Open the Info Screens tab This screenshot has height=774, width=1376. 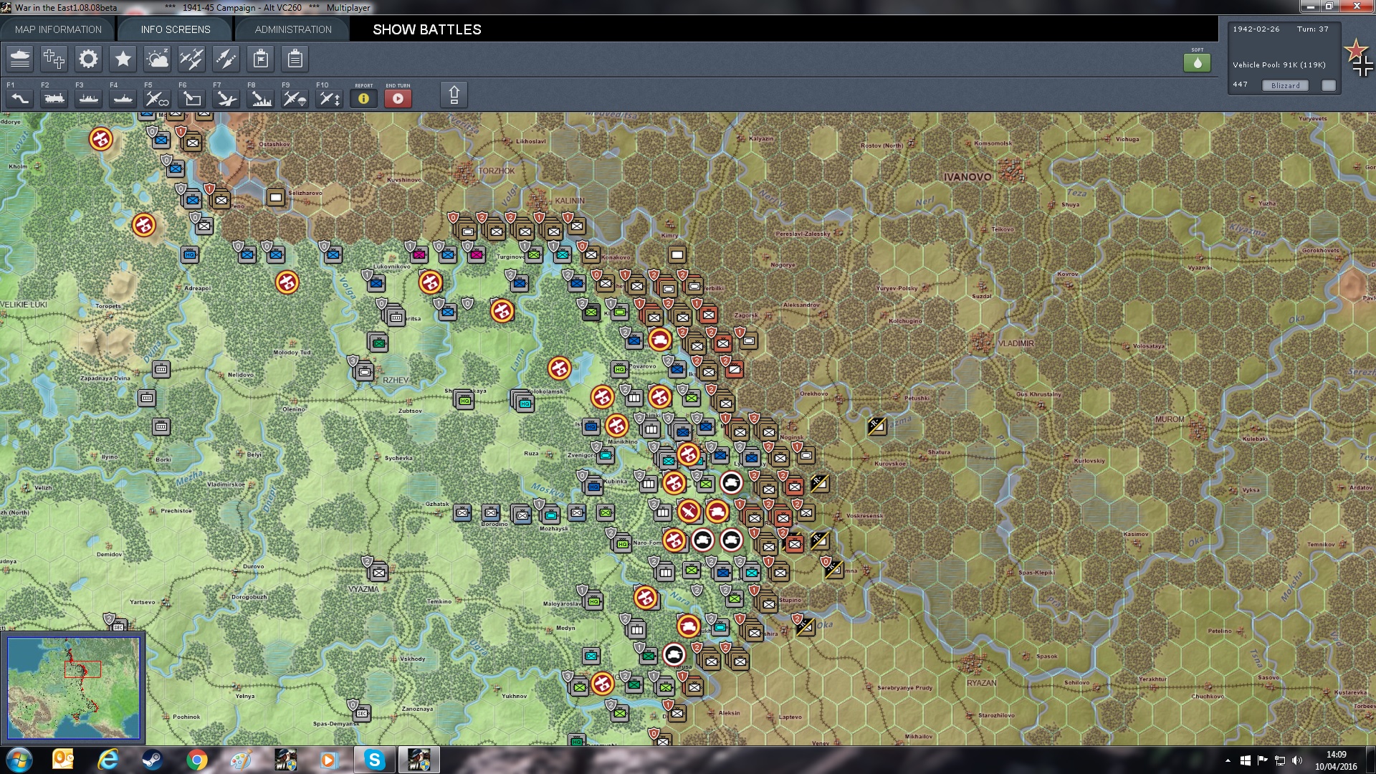(x=176, y=29)
